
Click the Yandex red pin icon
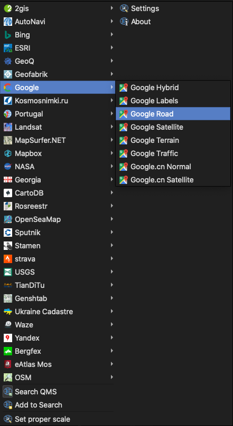7,338
